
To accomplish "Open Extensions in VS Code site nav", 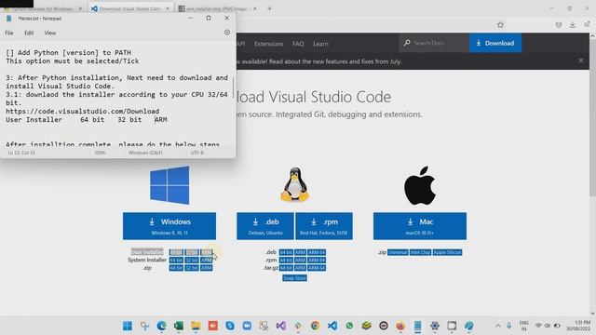I will tap(269, 44).
